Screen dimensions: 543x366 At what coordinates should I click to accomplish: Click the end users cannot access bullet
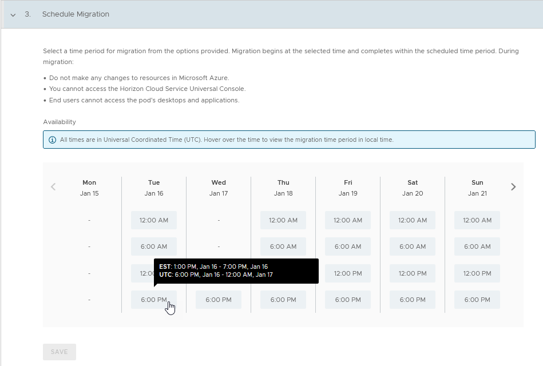(x=144, y=100)
